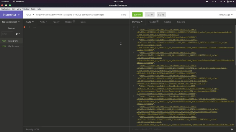Image resolution: width=236 pixels, height=132 pixels.
Task: Open the No Environment dropdown
Action: point(11,22)
